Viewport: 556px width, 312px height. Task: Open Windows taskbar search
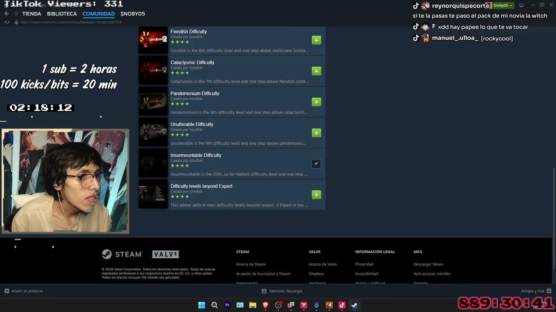pyautogui.click(x=215, y=305)
